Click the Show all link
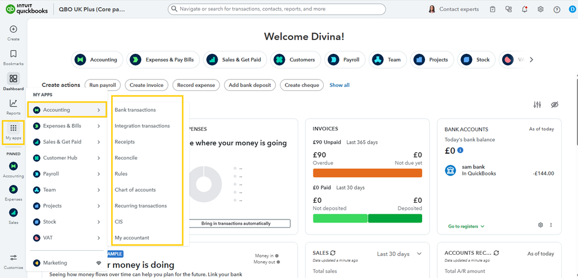This screenshot has height=278, width=578. tap(339, 85)
